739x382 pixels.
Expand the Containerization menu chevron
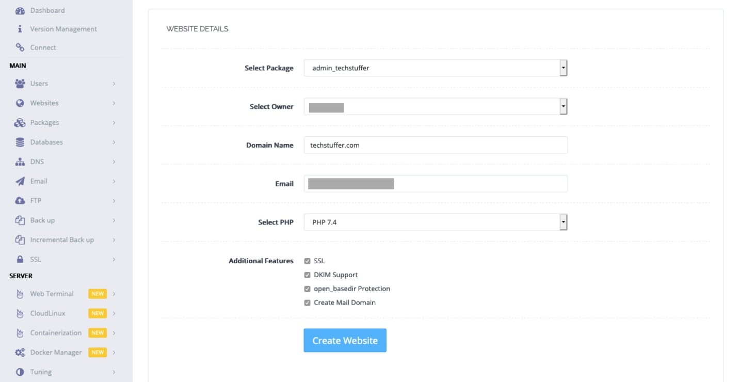tap(114, 333)
